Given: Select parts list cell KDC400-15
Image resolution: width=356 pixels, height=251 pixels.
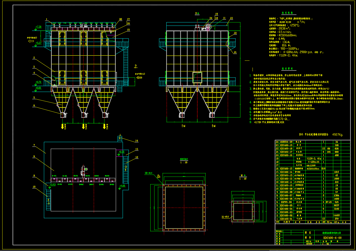Looking at the screenshot, I should [x=286, y=169].
